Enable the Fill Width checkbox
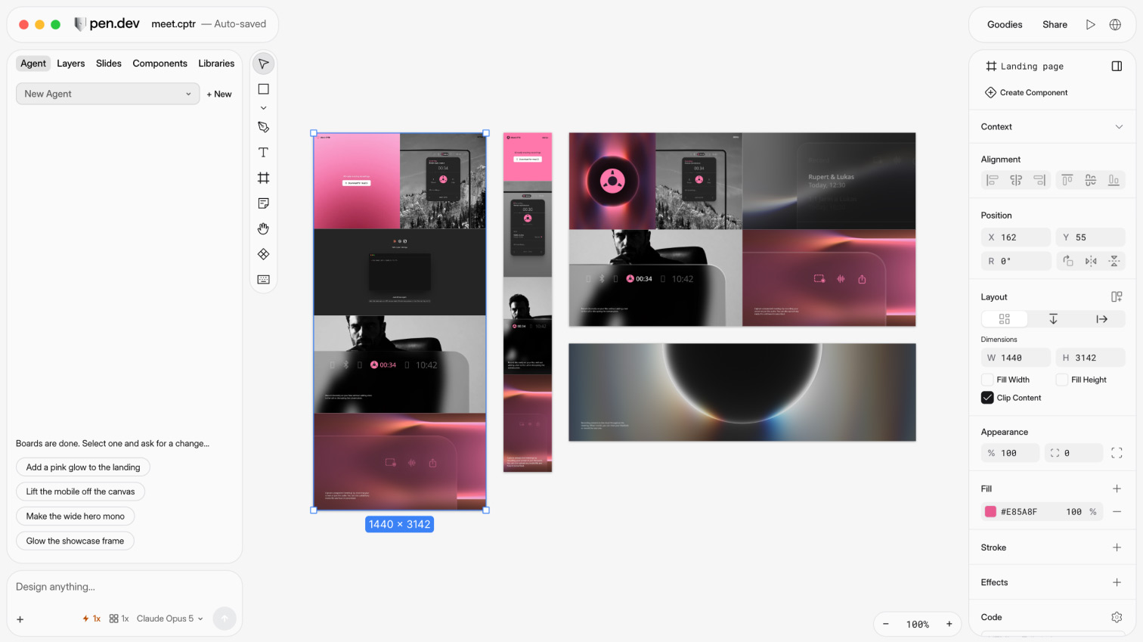 [x=987, y=380]
